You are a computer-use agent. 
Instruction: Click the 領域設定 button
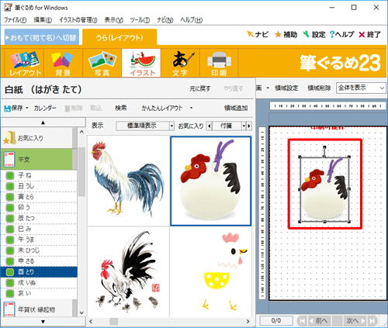[x=286, y=88]
